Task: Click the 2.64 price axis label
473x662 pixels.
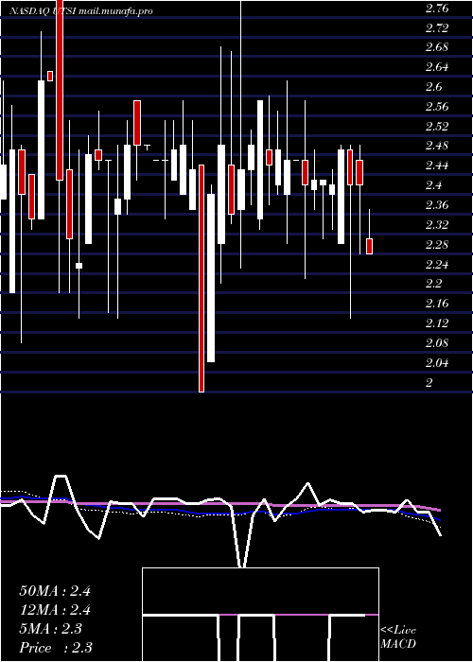Action: 437,67
